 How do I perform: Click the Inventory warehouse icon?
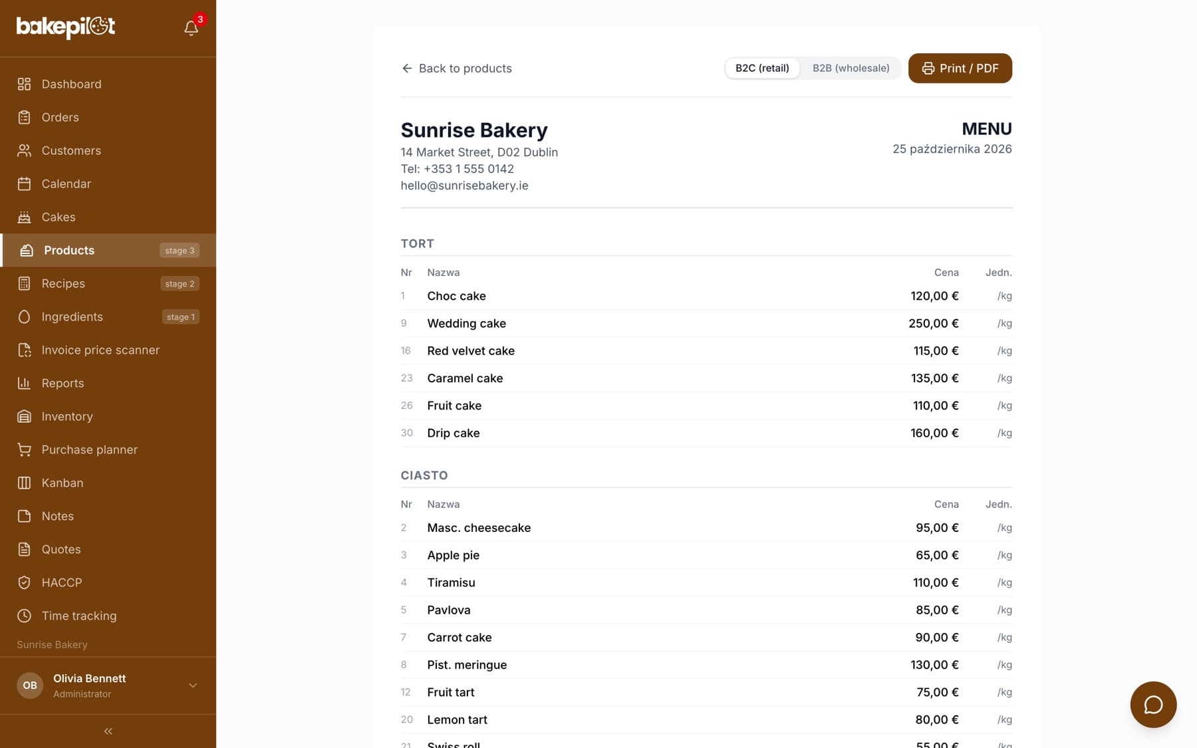(x=25, y=416)
